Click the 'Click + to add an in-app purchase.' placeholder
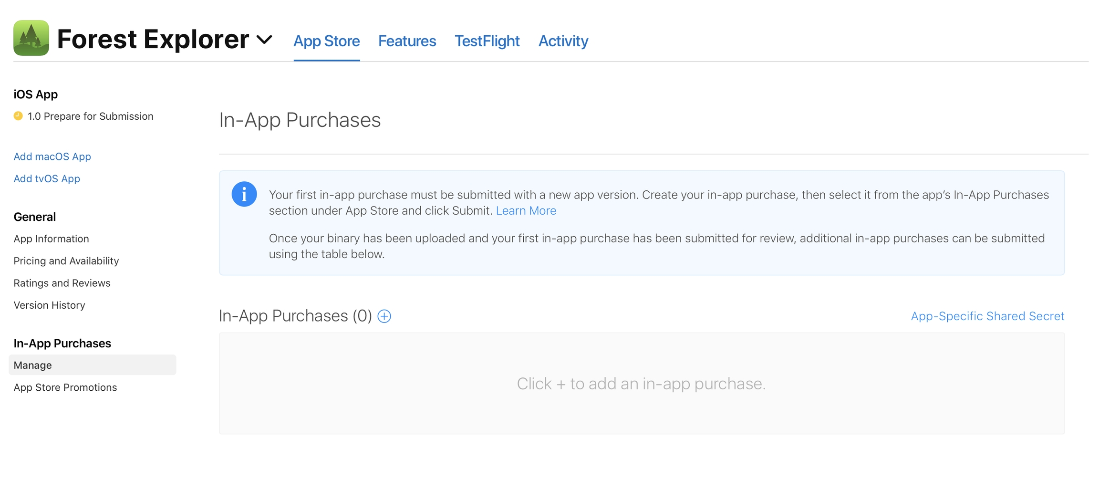Image resolution: width=1099 pixels, height=500 pixels. tap(641, 384)
